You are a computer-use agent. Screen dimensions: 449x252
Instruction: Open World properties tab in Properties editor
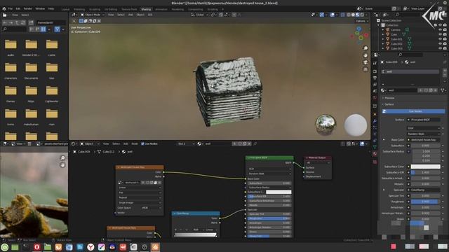click(x=375, y=98)
